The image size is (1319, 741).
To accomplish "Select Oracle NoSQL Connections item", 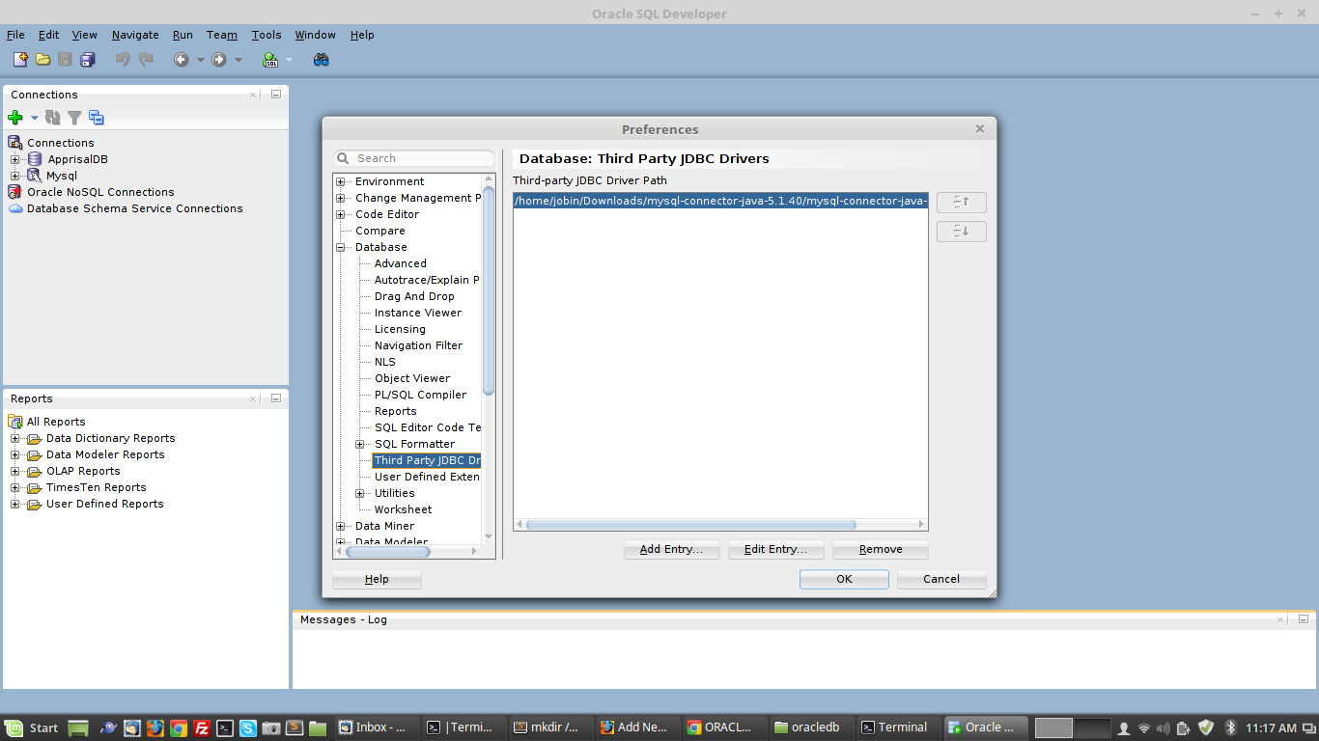I will (100, 192).
